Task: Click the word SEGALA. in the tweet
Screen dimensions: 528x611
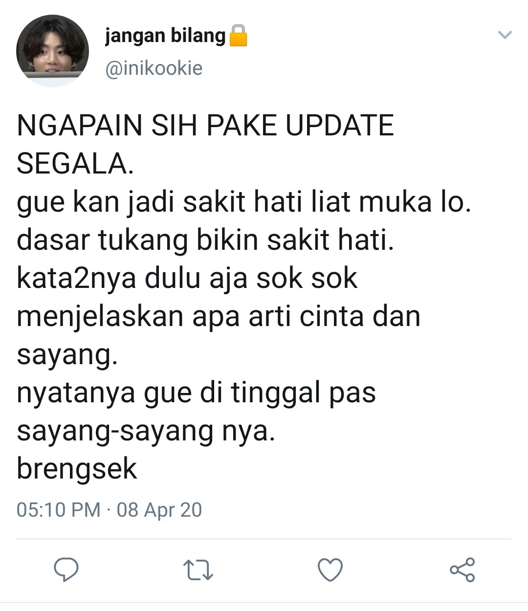Action: pyautogui.click(x=75, y=164)
